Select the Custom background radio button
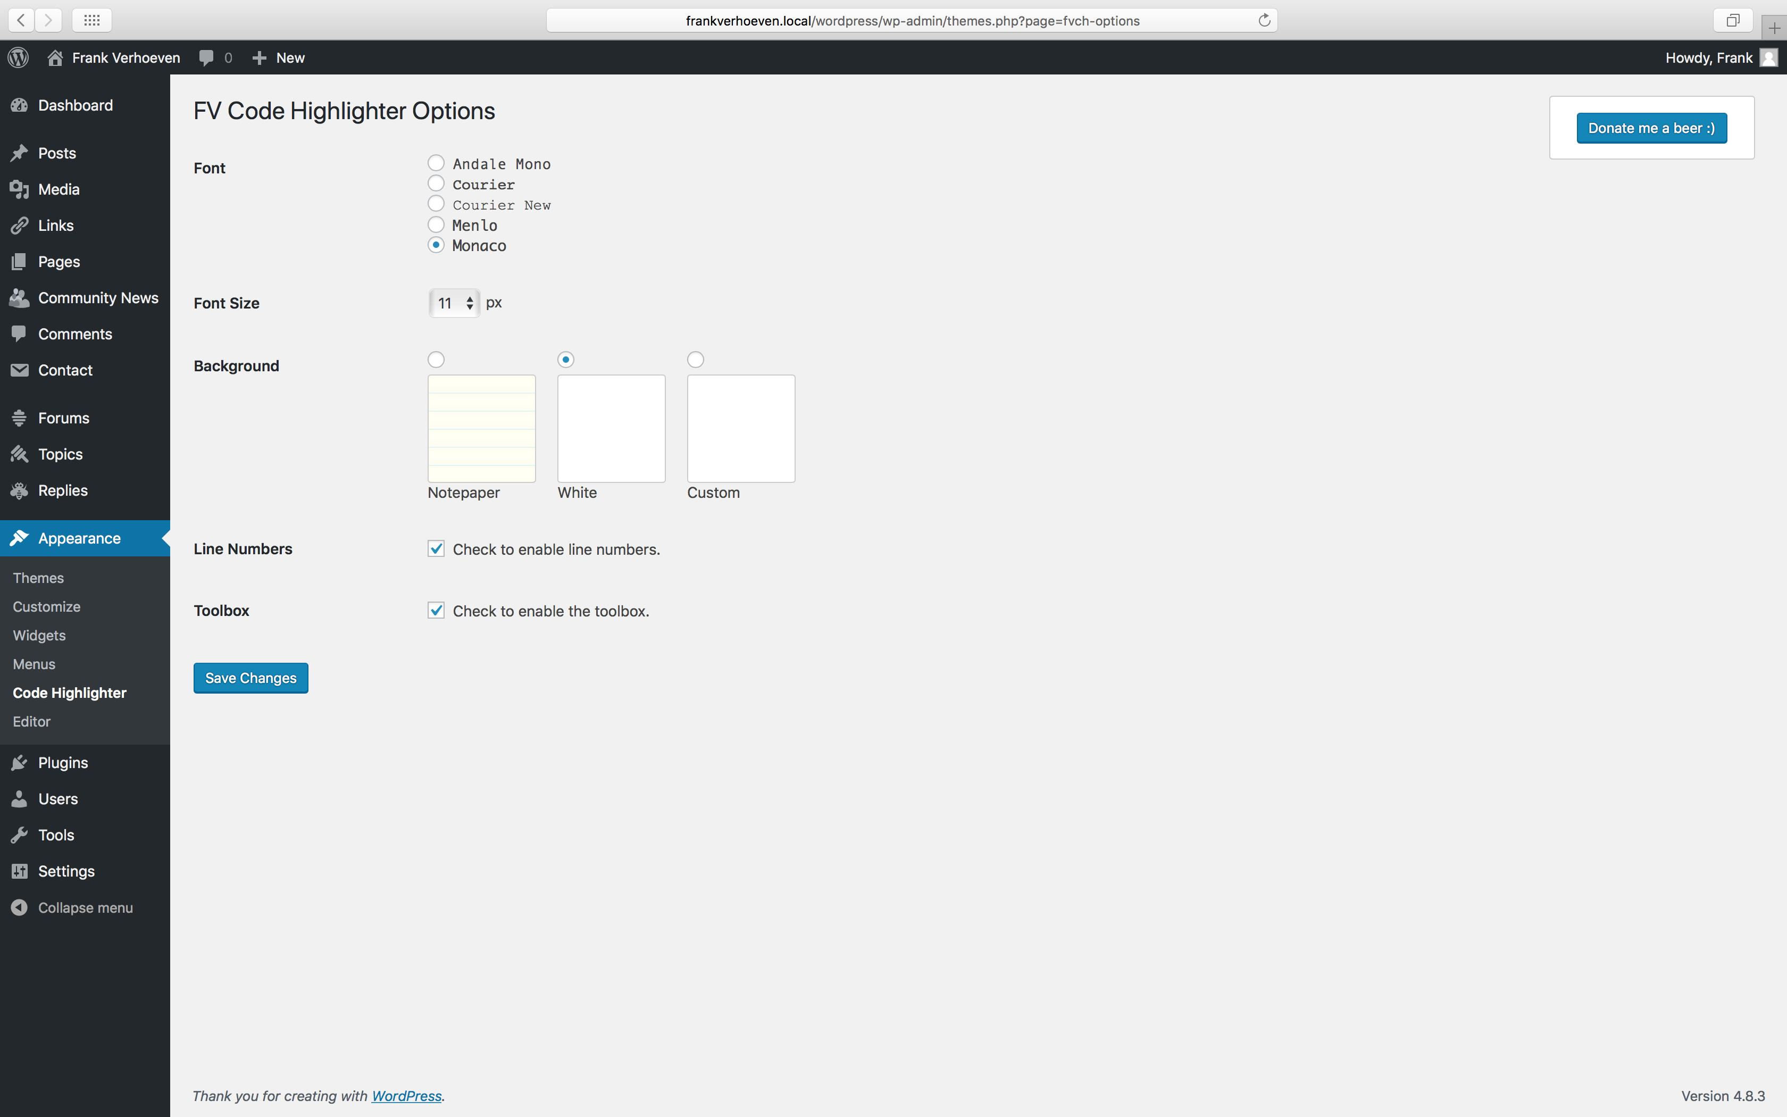The width and height of the screenshot is (1787, 1117). [x=696, y=360]
